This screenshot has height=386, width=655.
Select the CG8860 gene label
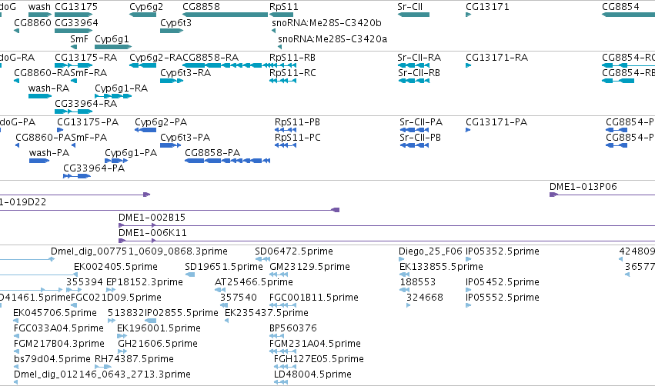pyautogui.click(x=32, y=22)
